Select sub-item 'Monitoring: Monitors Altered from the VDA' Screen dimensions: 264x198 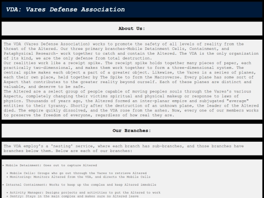point(80,177)
